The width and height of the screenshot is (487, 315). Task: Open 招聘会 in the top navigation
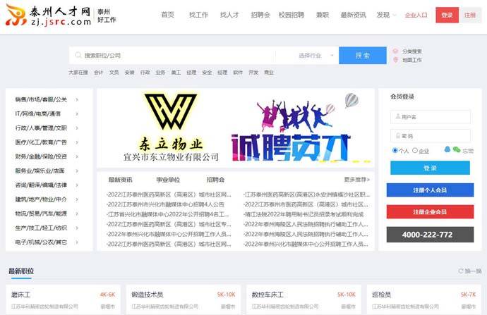click(260, 15)
